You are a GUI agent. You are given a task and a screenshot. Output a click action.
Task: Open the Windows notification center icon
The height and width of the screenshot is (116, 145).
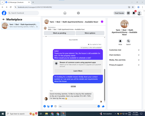pos(141,114)
